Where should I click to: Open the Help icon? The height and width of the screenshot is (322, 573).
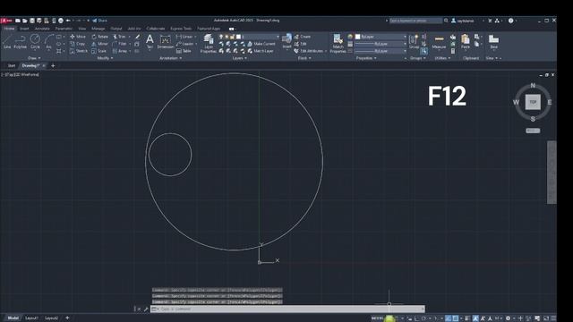click(511, 21)
